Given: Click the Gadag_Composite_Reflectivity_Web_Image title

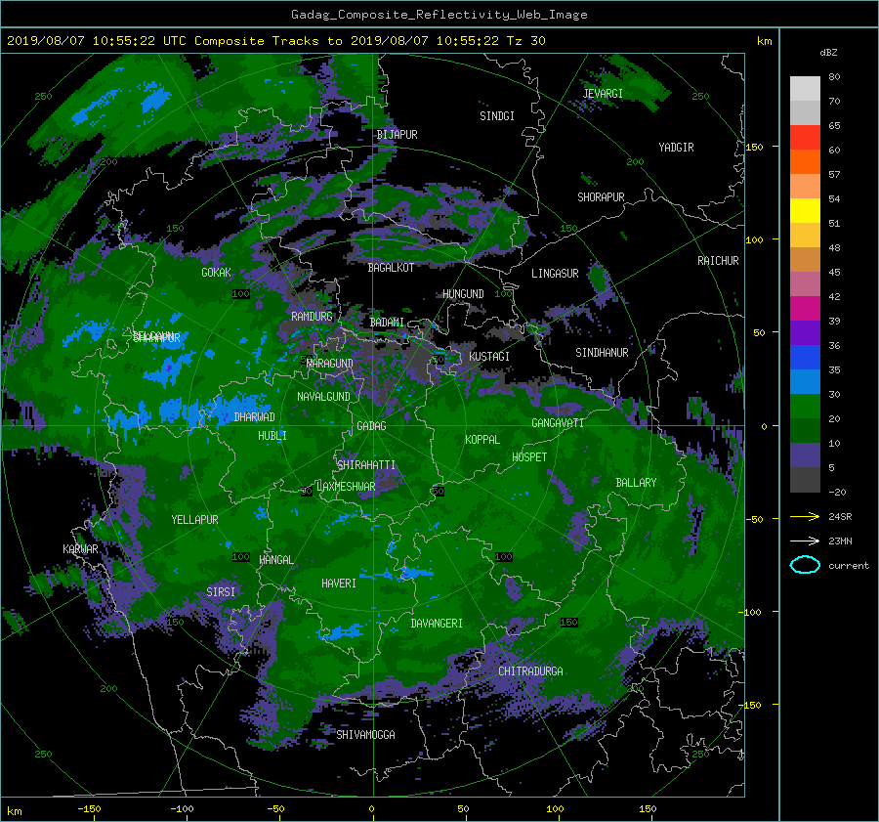Looking at the screenshot, I should [439, 15].
